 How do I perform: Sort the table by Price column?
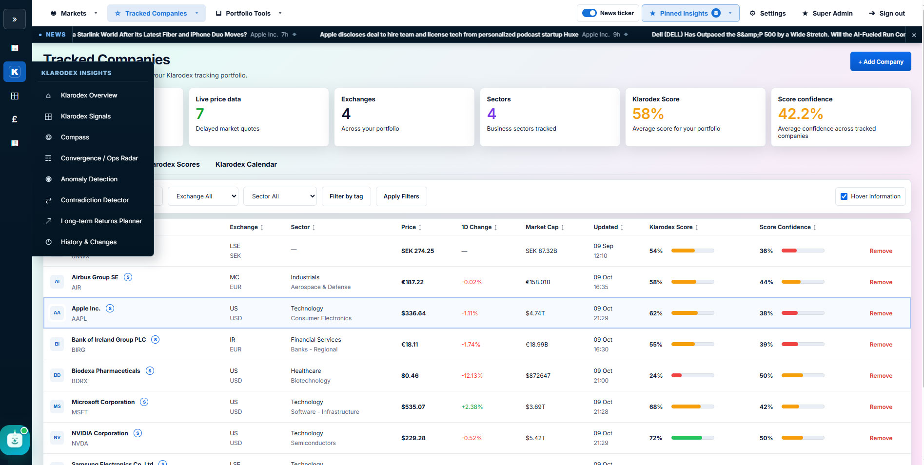click(411, 227)
